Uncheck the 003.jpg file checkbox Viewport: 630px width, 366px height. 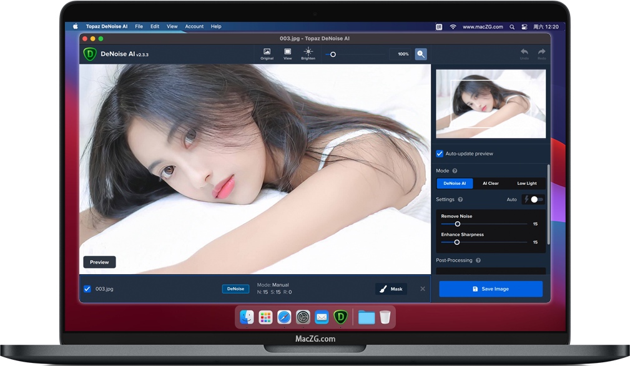pyautogui.click(x=87, y=289)
